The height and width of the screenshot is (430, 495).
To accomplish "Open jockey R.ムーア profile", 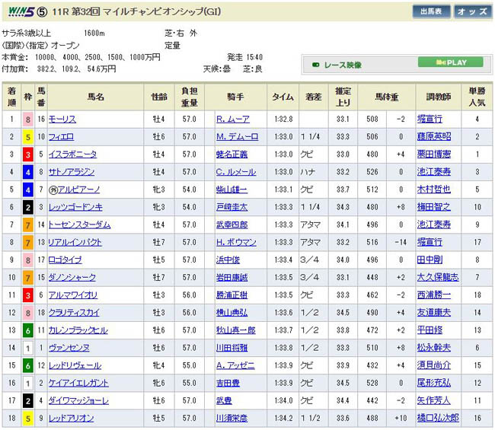I will pos(232,119).
